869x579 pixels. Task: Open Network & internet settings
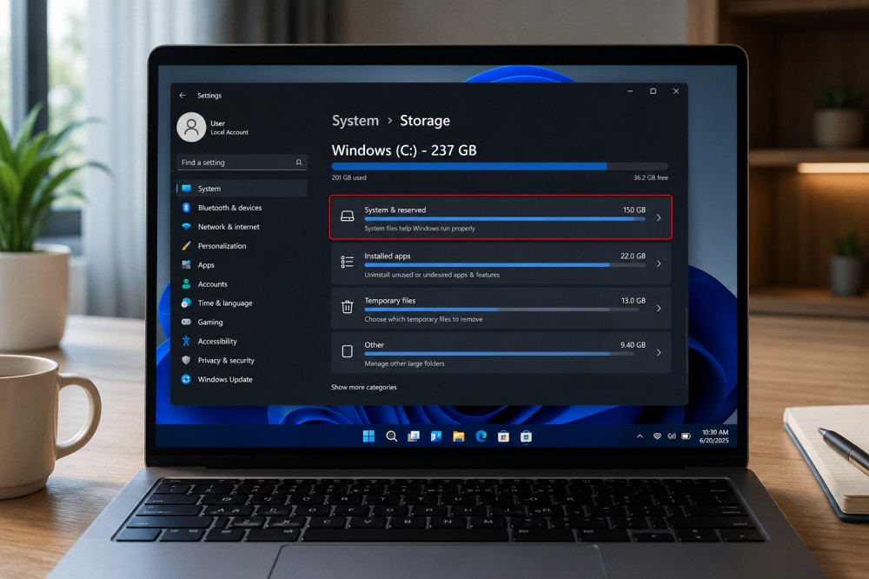(242, 227)
